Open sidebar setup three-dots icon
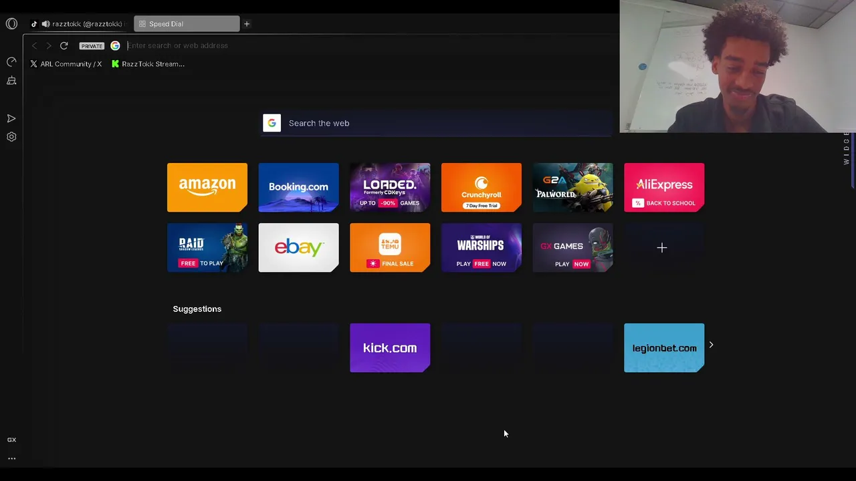 [11, 459]
